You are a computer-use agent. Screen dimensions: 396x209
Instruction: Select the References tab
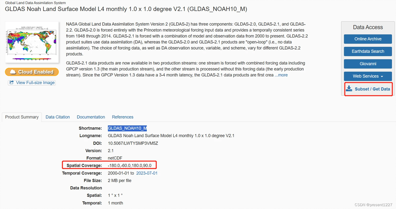123,117
